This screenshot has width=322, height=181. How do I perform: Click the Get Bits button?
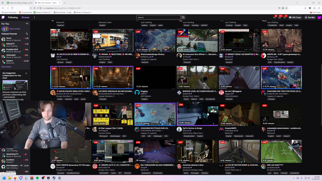point(310,18)
